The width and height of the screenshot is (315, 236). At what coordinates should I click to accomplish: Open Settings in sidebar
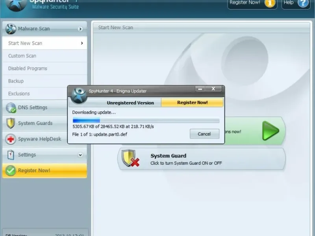click(x=44, y=155)
